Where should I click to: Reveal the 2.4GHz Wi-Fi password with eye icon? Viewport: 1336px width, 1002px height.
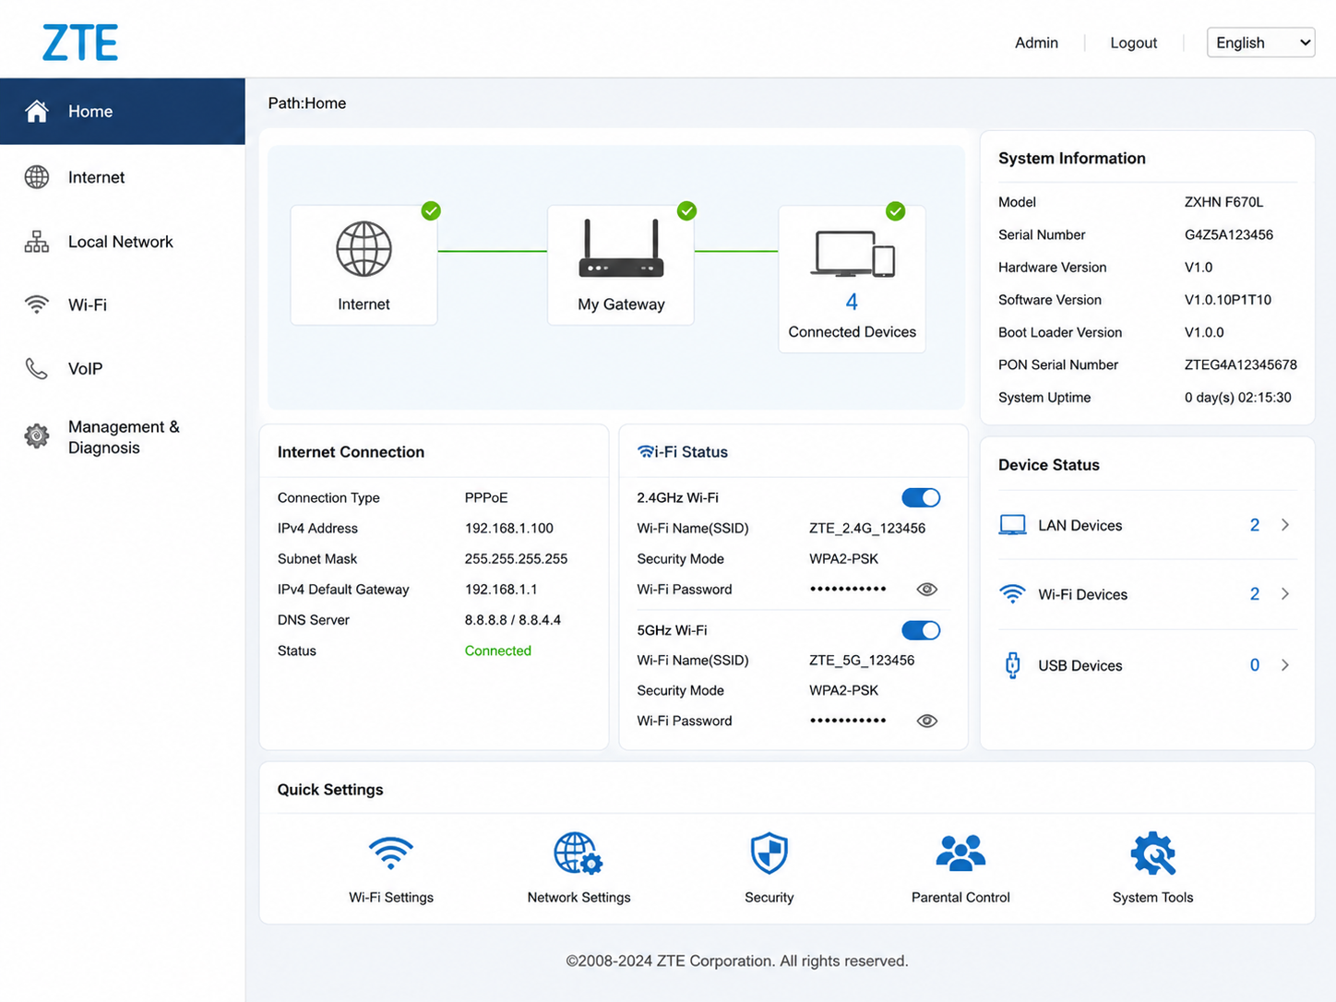pos(927,590)
